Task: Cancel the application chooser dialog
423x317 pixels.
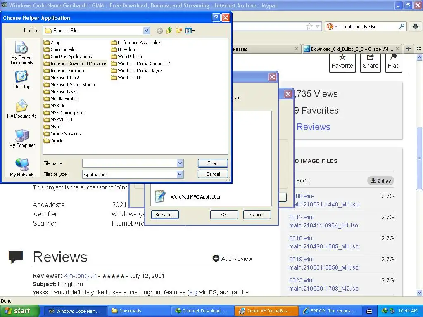Action: pyautogui.click(x=257, y=215)
